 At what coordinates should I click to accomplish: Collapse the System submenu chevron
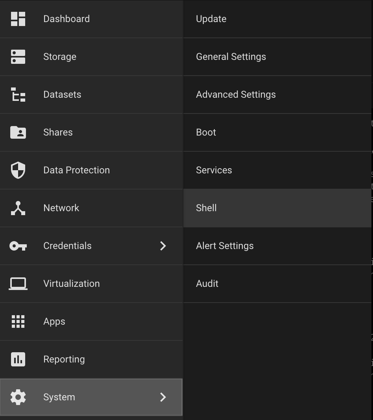[x=163, y=397]
